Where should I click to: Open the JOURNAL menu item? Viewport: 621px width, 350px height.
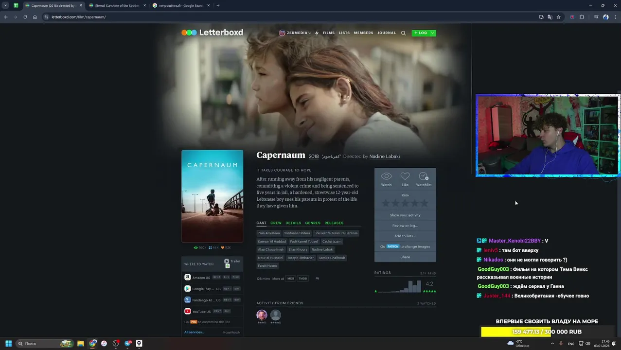point(387,33)
